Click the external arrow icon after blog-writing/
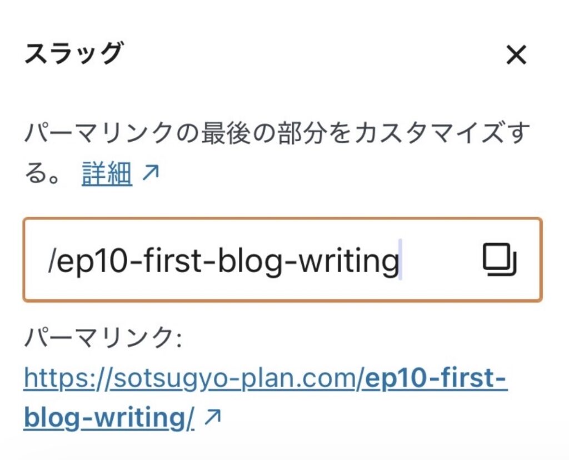The height and width of the screenshot is (460, 569). point(212,417)
